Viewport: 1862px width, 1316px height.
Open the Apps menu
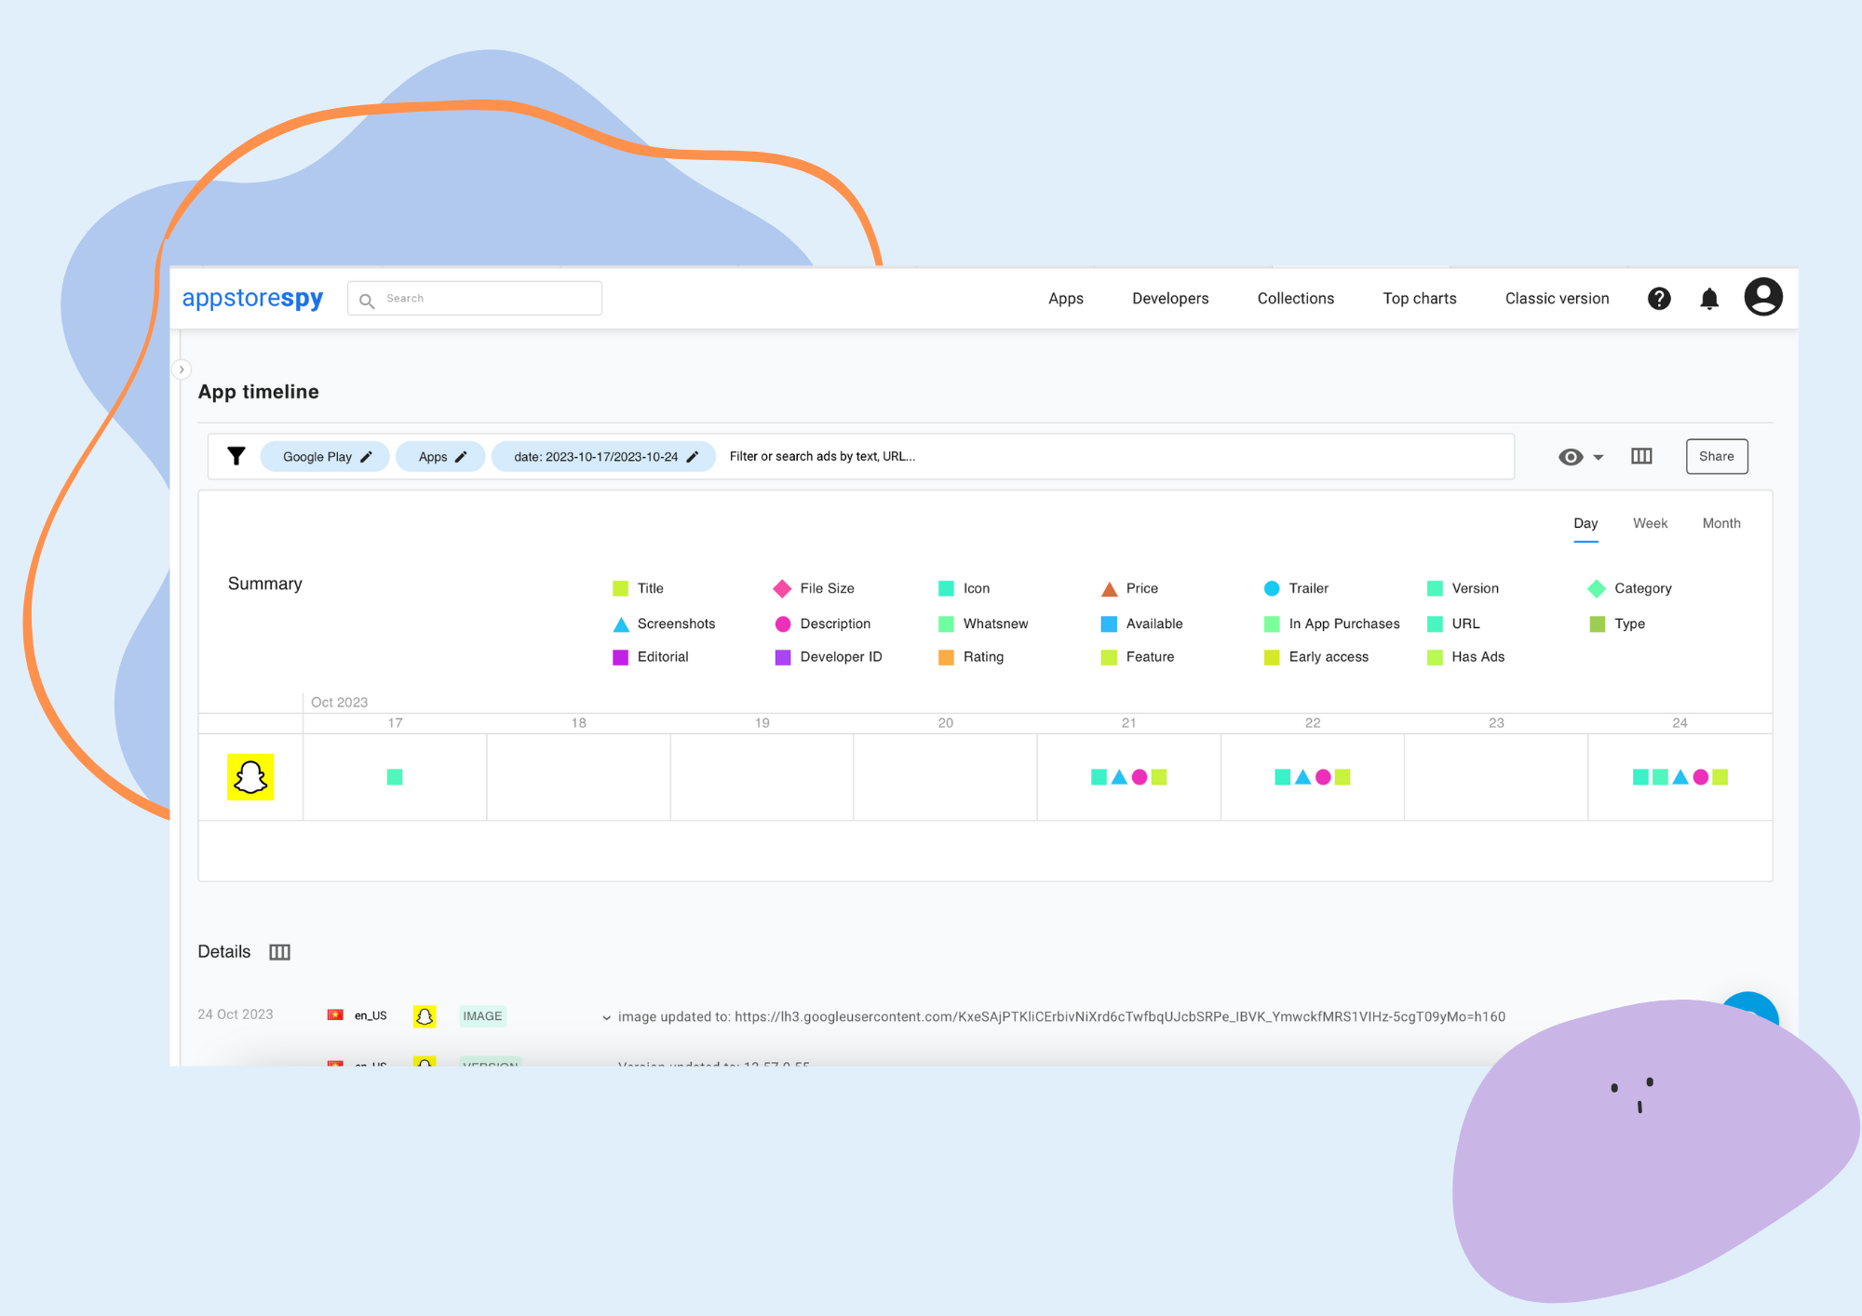pos(1066,299)
